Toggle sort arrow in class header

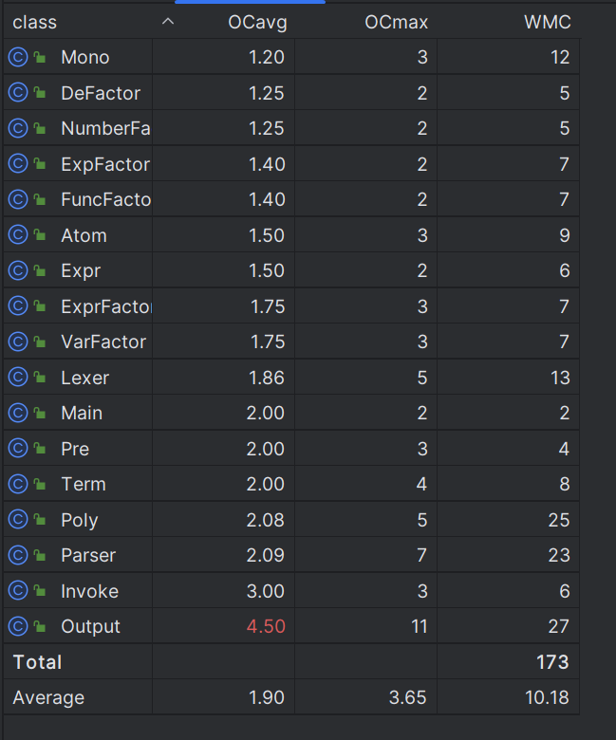click(x=168, y=21)
